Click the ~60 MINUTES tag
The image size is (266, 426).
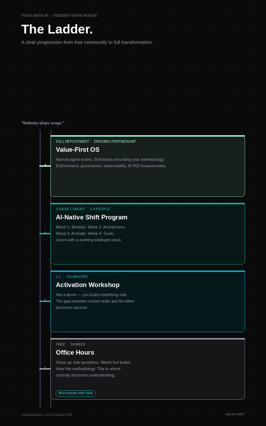pyautogui.click(x=77, y=277)
